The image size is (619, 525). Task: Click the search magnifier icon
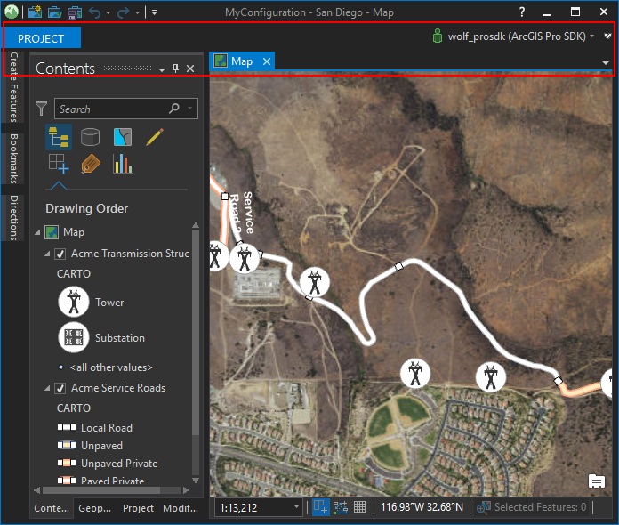174,109
